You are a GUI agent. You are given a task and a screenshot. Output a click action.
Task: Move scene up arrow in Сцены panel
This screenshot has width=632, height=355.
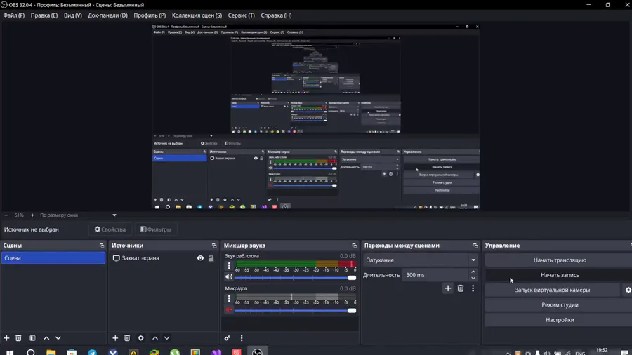[46, 338]
